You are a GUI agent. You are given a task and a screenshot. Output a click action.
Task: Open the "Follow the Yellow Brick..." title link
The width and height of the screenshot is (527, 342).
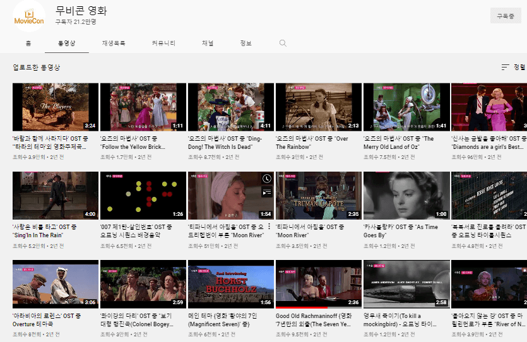coord(133,143)
